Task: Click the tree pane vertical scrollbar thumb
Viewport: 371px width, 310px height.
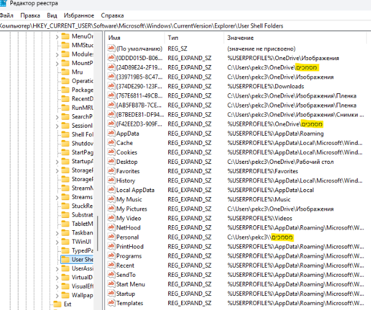Action: (98, 233)
